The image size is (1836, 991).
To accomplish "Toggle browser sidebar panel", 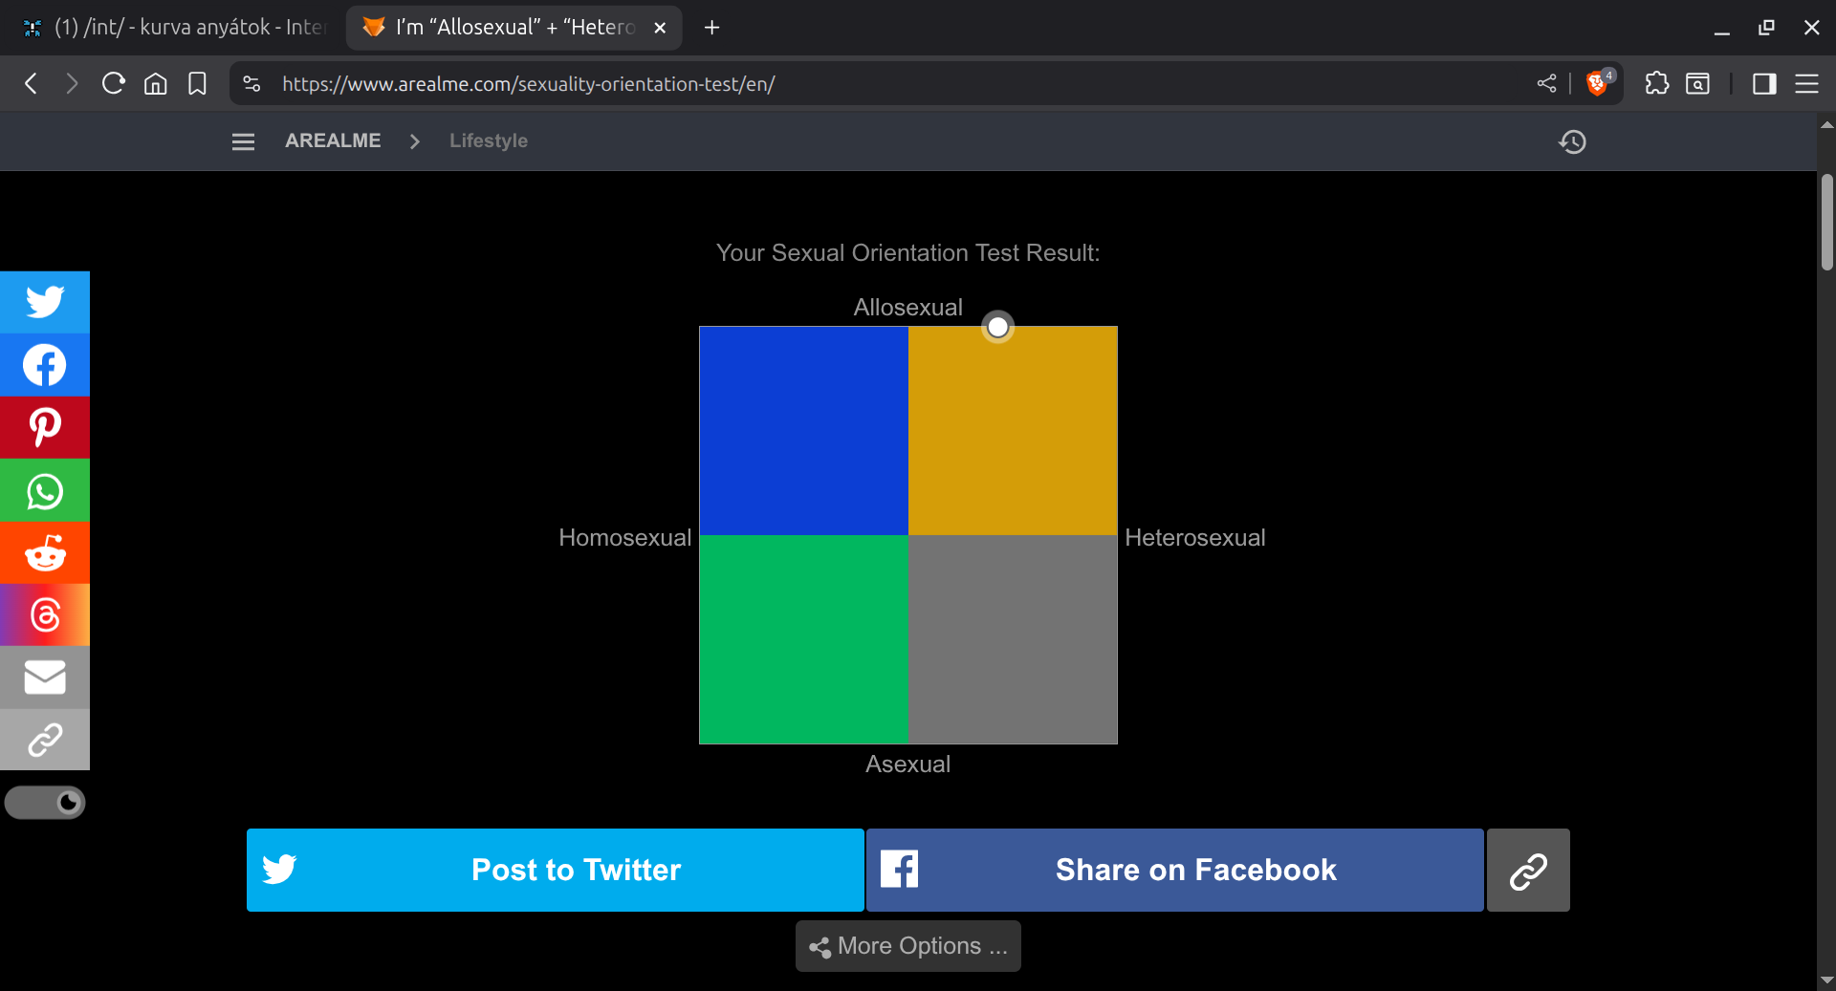I will (1764, 84).
